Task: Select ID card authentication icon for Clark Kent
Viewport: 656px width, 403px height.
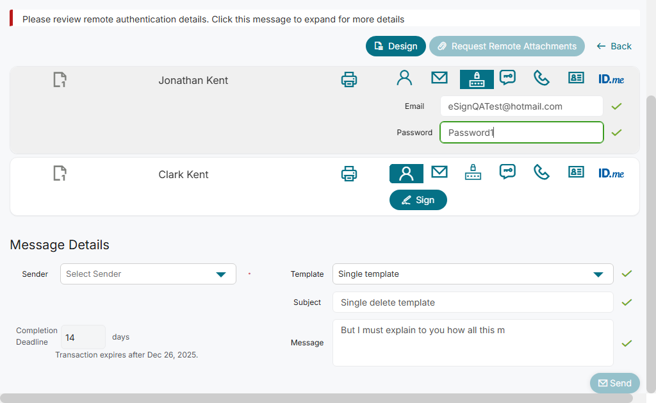Action: (x=576, y=172)
